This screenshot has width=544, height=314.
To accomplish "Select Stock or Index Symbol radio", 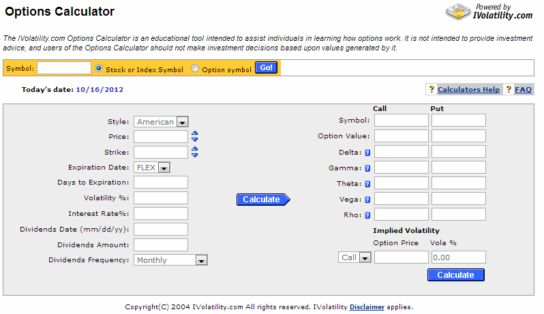I will [99, 69].
